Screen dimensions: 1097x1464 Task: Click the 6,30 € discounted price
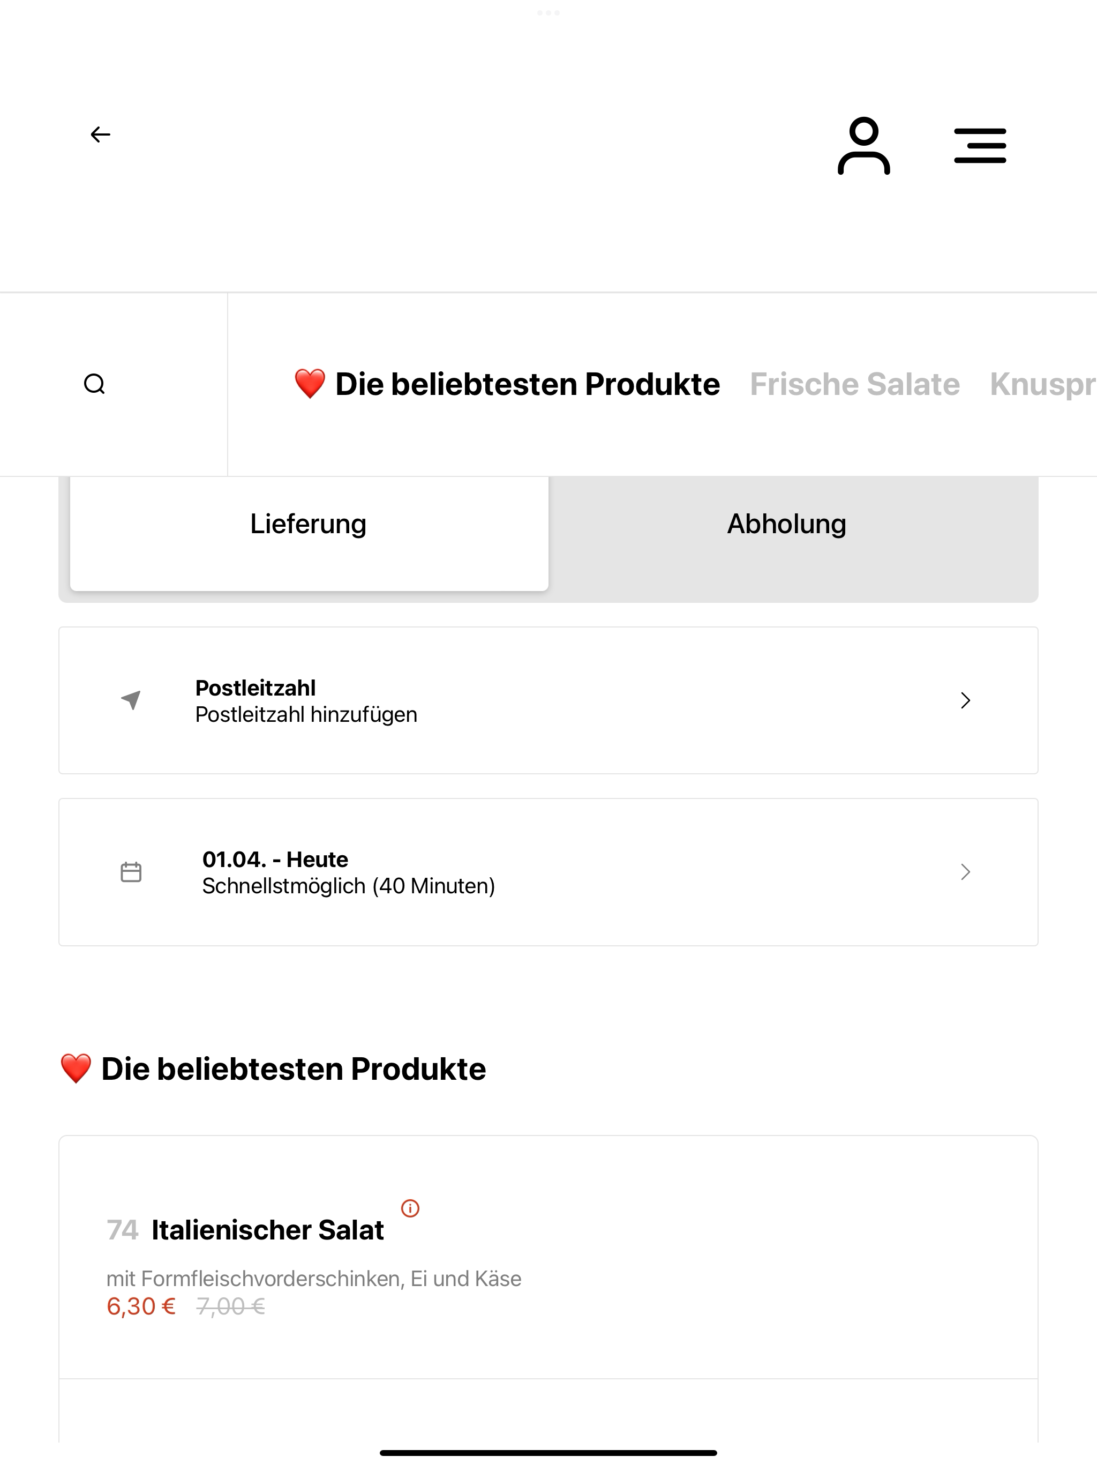pos(141,1306)
